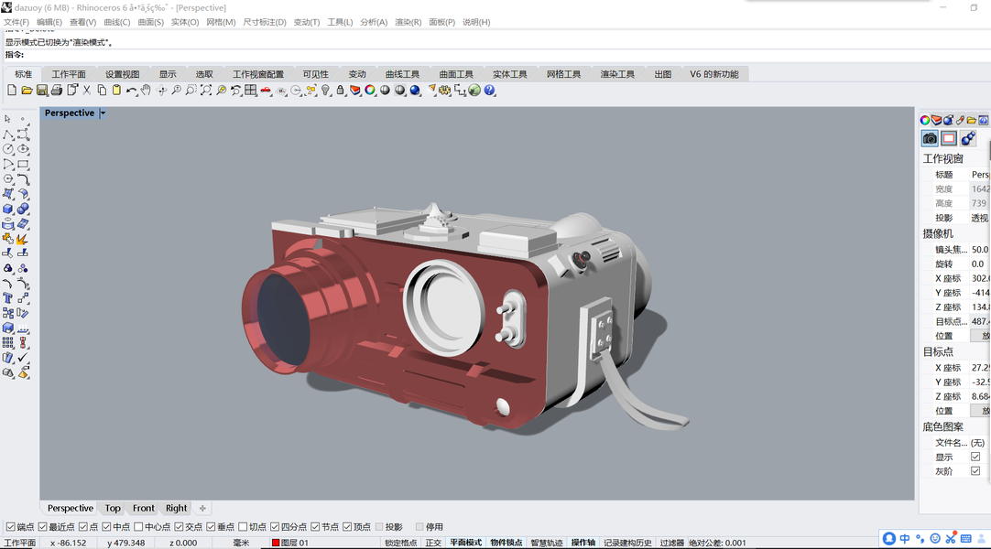Open the four-viewport layout icon
This screenshot has width=991, height=549.
pos(251,91)
